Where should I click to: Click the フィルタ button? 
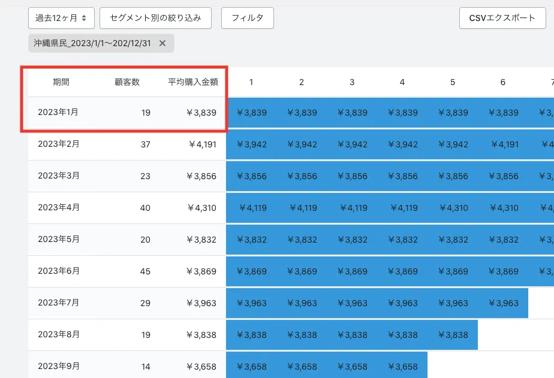(248, 18)
